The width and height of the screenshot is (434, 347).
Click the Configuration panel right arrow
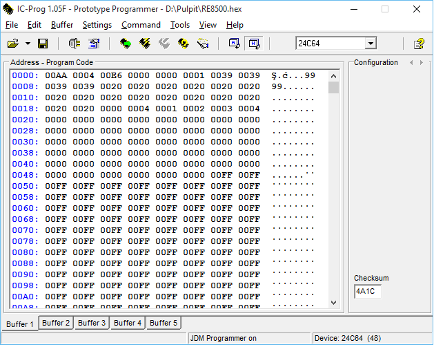421,63
